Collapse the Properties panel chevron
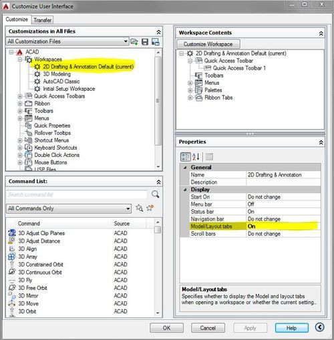Viewport: 334px width, 340px height. click(x=321, y=142)
